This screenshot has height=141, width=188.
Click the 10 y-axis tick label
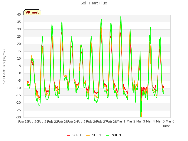coord(19,59)
